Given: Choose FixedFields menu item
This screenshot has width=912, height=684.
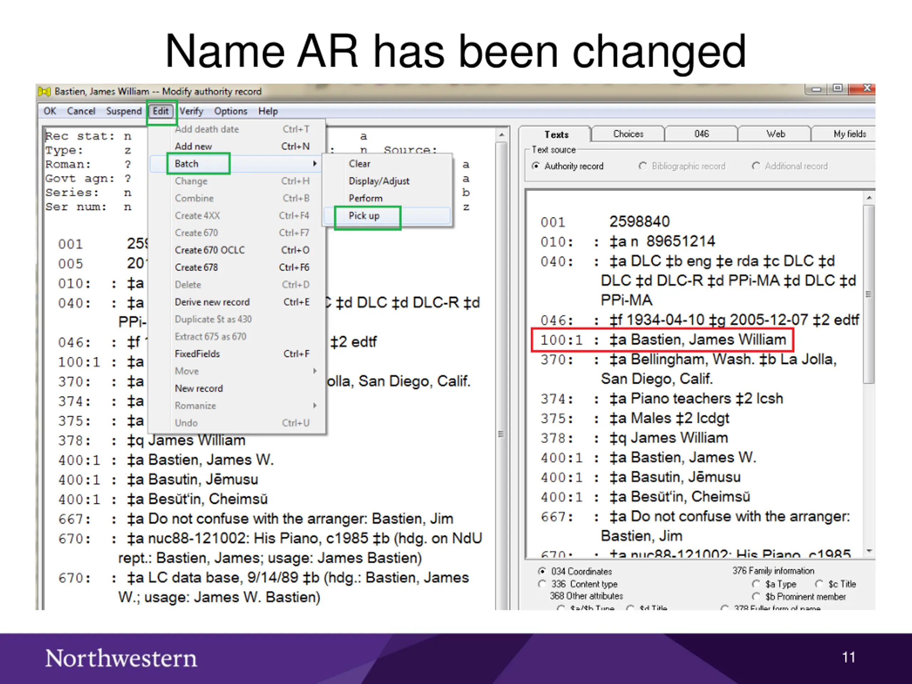Looking at the screenshot, I should [238, 354].
